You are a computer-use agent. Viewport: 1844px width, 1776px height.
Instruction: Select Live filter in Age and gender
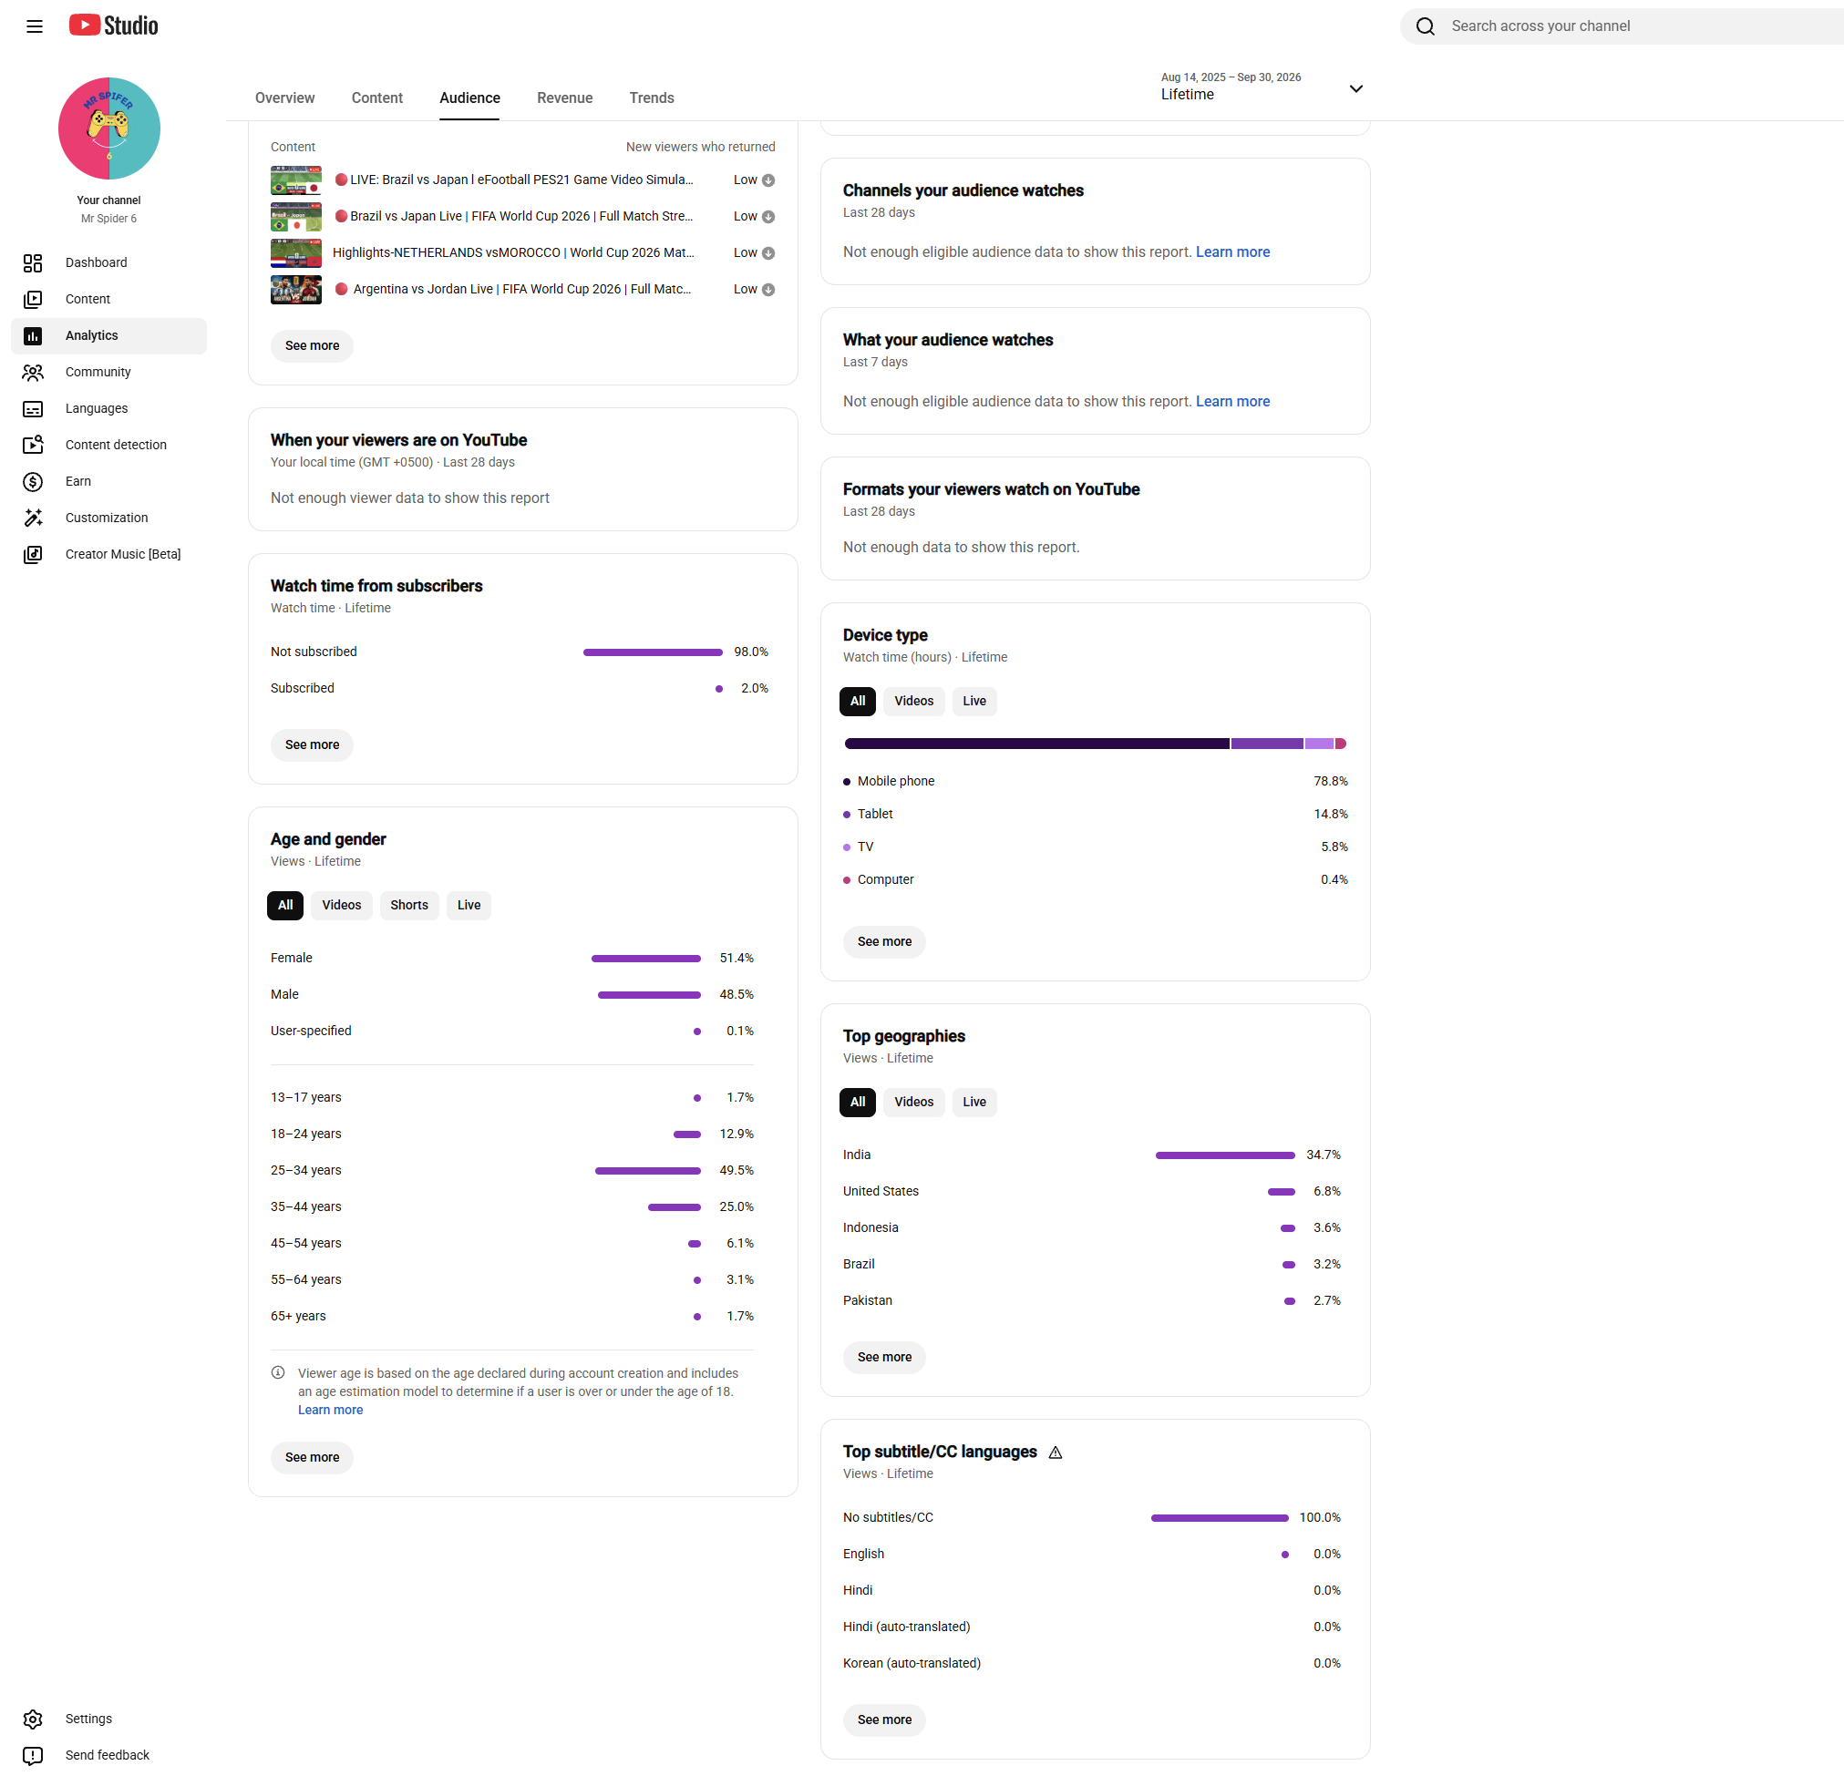click(x=469, y=905)
